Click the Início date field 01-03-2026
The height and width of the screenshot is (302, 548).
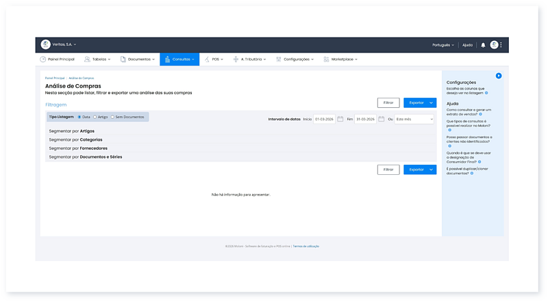(x=324, y=119)
